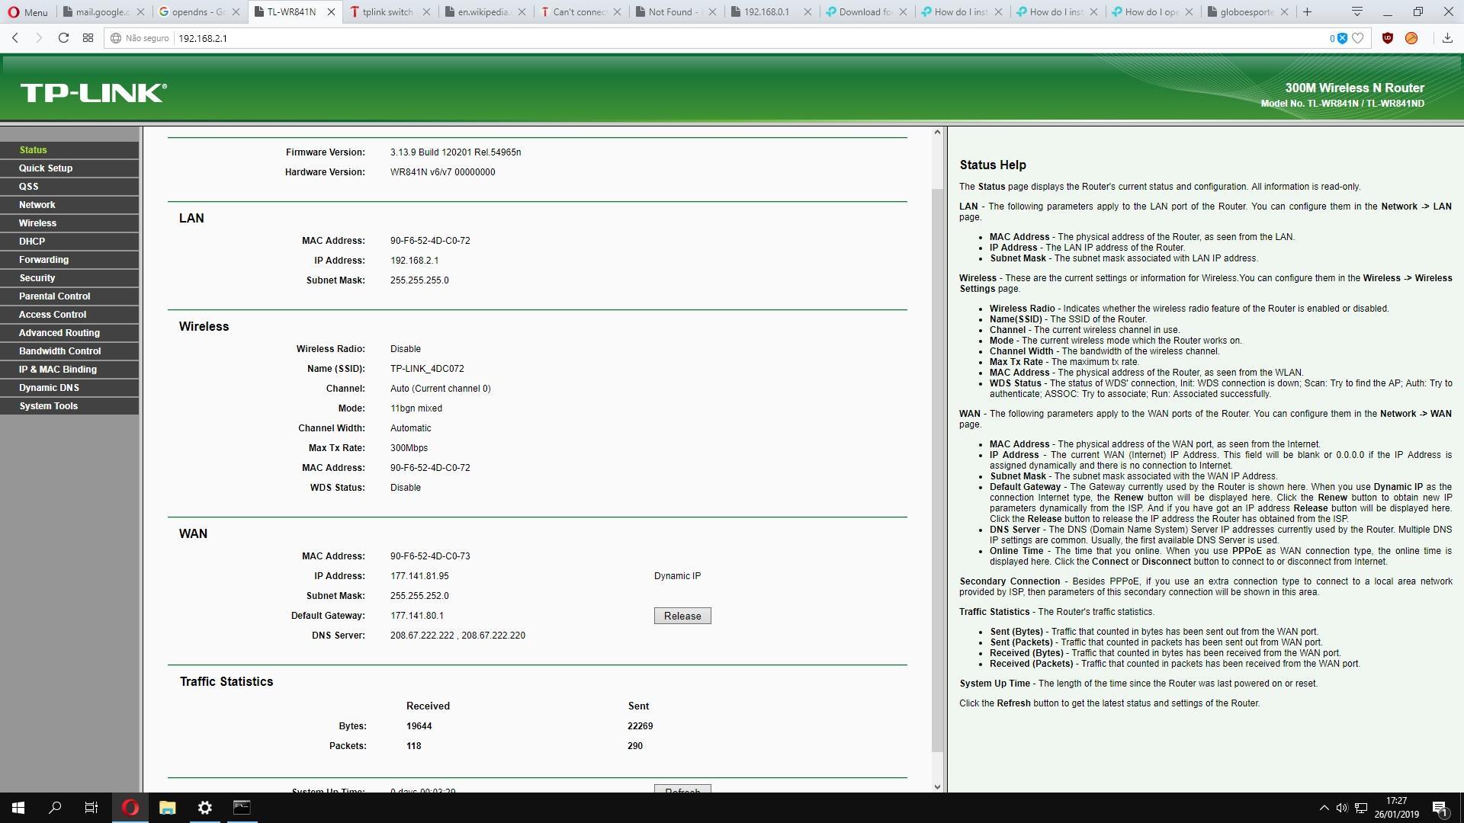Go back with the browser back arrow
The width and height of the screenshot is (1464, 823).
point(14,38)
